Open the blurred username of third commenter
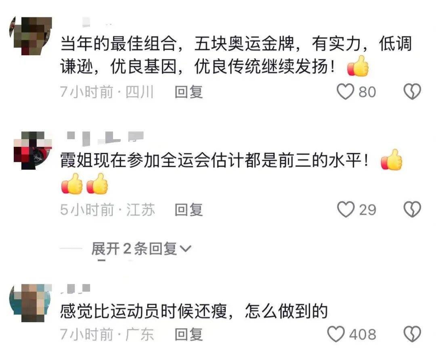436x363 pixels. point(76,289)
